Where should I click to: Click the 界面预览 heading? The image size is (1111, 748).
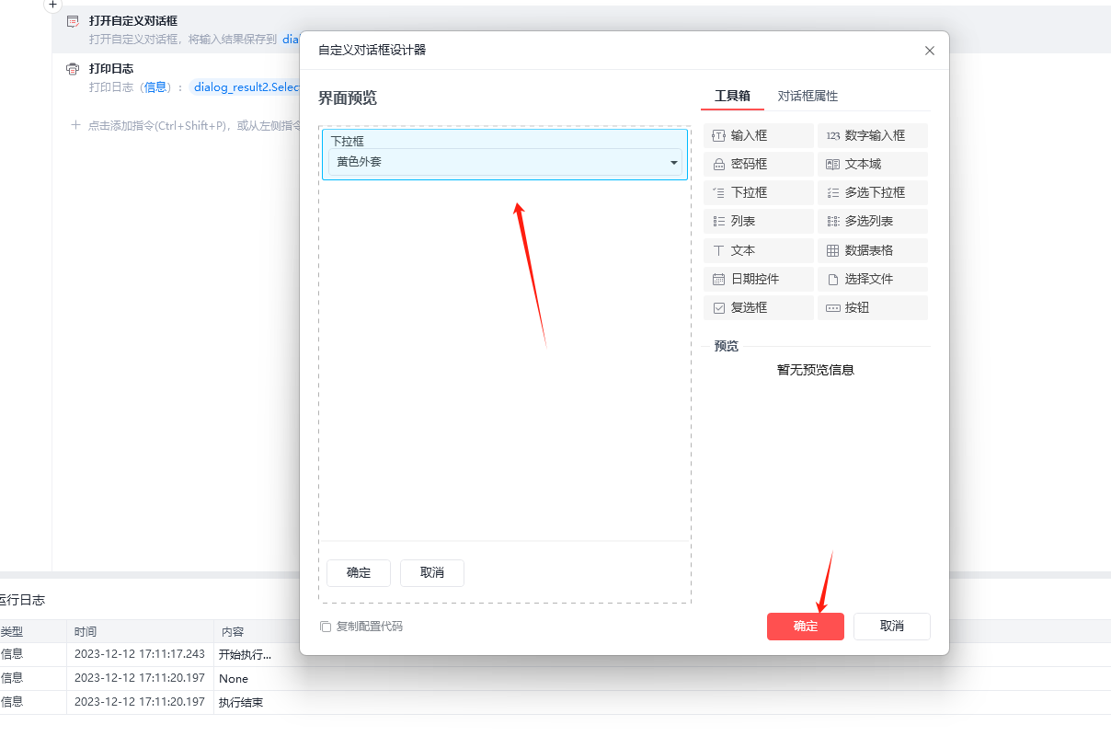pos(348,98)
